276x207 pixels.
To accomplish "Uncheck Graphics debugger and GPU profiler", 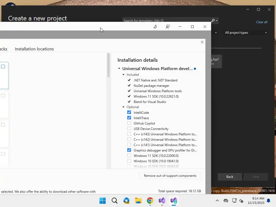I will click(x=129, y=150).
